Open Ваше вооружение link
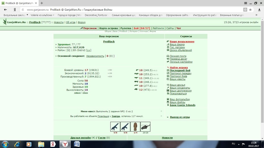The width and height of the screenshot is (264, 148). 182,41
